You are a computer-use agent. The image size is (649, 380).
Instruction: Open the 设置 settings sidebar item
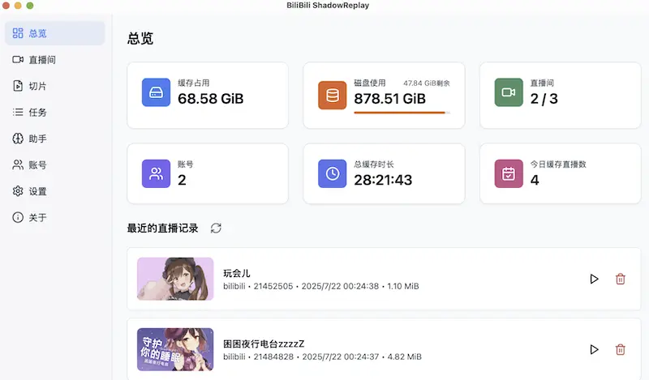(54, 191)
